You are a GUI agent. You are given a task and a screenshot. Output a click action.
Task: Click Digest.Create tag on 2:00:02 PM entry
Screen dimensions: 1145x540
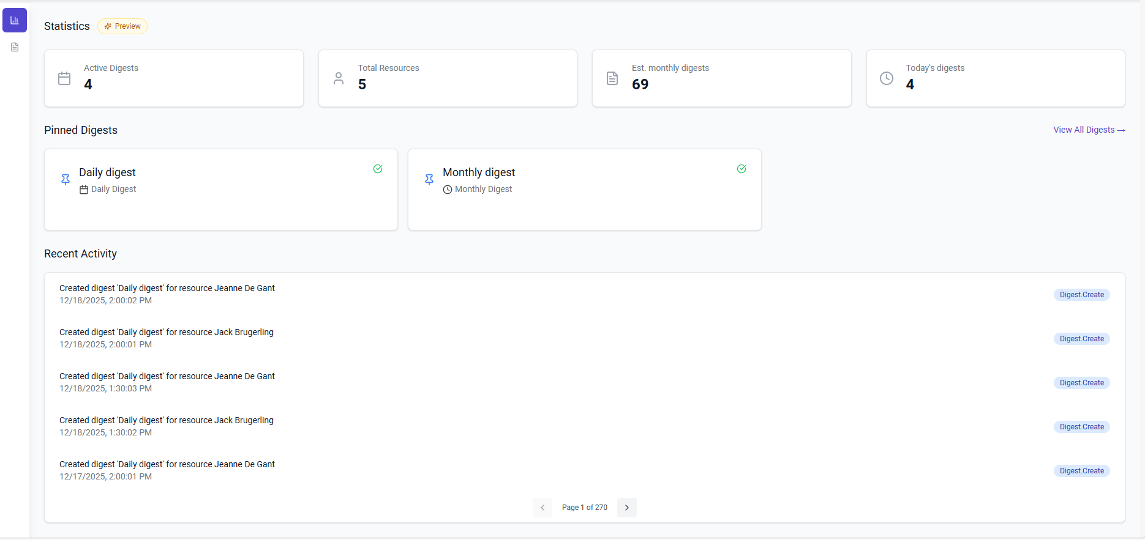coord(1081,295)
